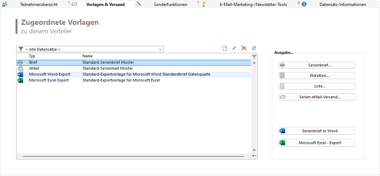Viewport: 380px width, 176px height.
Task: Click the new template icon
Action: click(224, 49)
